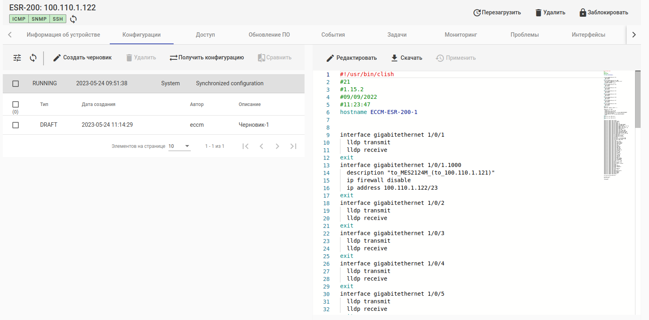Click Редактировать to edit configuration
This screenshot has width=649, height=320.
tap(351, 58)
